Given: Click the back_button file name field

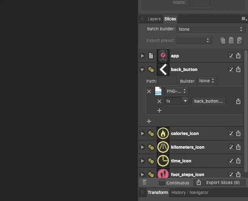Looking at the screenshot, I should point(208,101).
